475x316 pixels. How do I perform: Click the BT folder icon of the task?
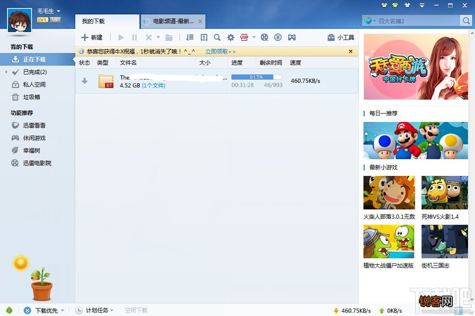pyautogui.click(x=106, y=81)
